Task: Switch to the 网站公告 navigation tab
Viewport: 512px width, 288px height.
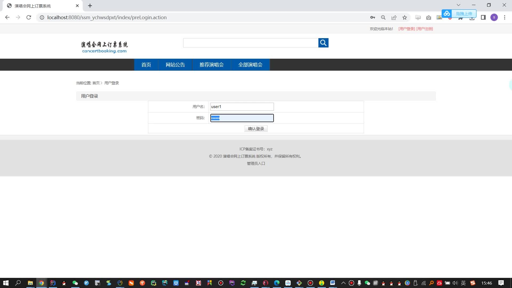Action: pos(175,65)
